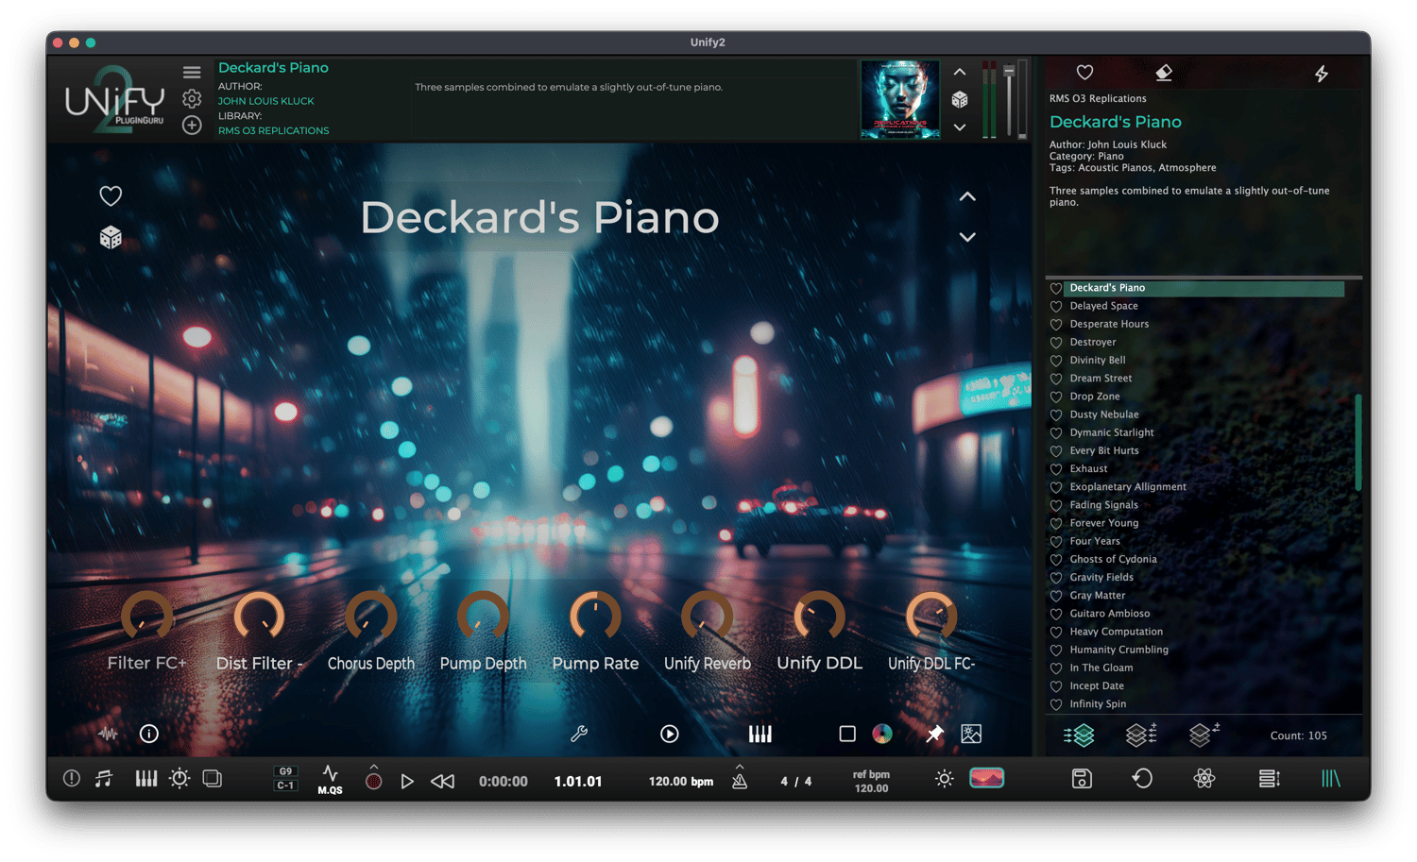The height and width of the screenshot is (862, 1417).
Task: Click the waveform icon next to the info icon
Action: click(109, 734)
